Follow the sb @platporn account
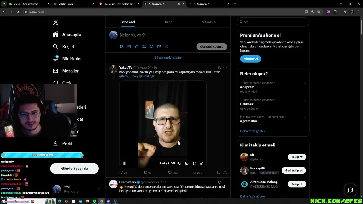This screenshot has height=204, width=363. pyautogui.click(x=297, y=157)
